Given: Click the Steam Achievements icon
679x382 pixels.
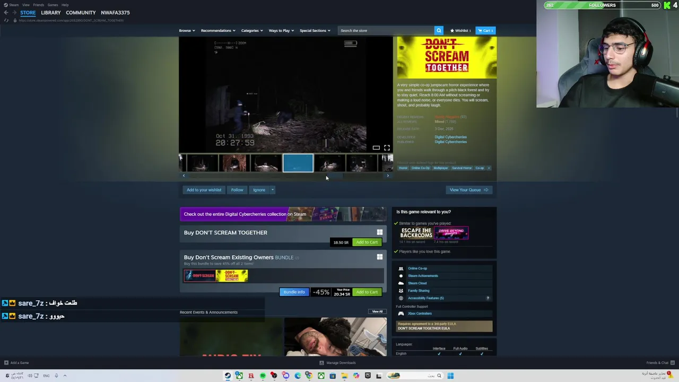Looking at the screenshot, I should (401, 276).
